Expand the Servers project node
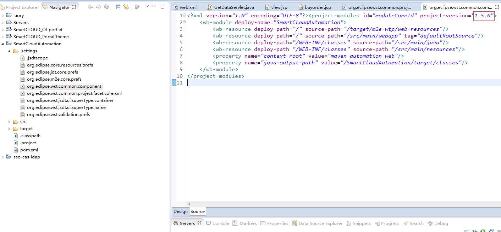Screen dimensions: 501x232 3,23
